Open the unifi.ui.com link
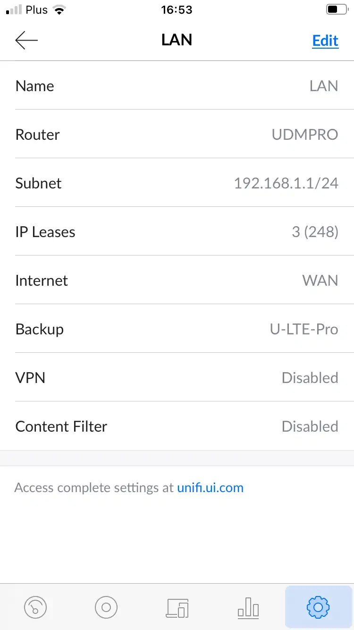The width and height of the screenshot is (354, 630). tap(210, 488)
